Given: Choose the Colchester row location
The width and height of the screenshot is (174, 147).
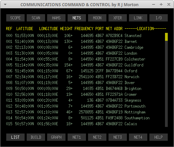Looking at the screenshot, I should [135, 59].
